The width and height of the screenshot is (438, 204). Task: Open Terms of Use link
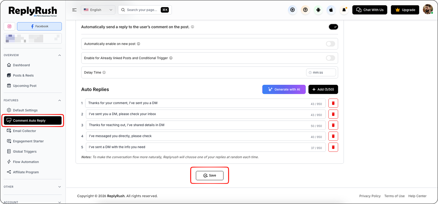coord(394,196)
